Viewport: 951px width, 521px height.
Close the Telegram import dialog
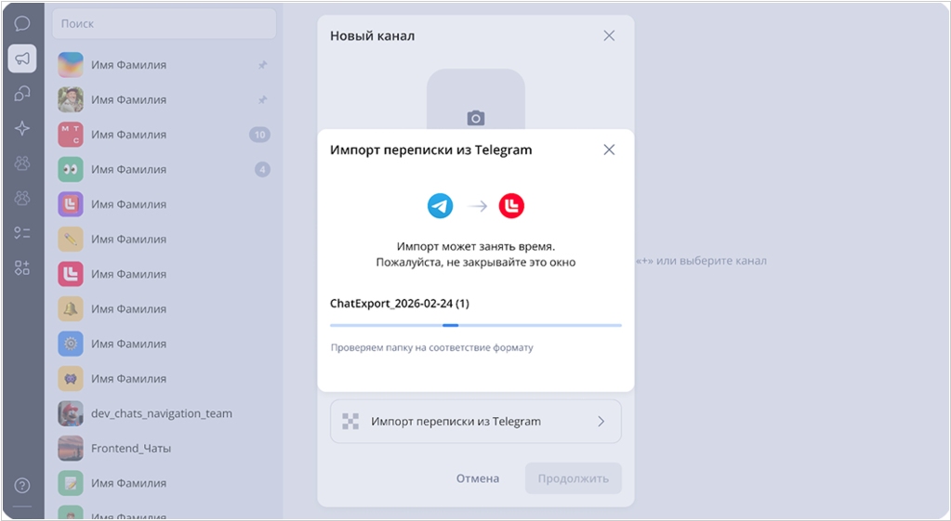click(609, 150)
